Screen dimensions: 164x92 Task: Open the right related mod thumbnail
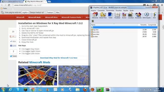click(74, 75)
